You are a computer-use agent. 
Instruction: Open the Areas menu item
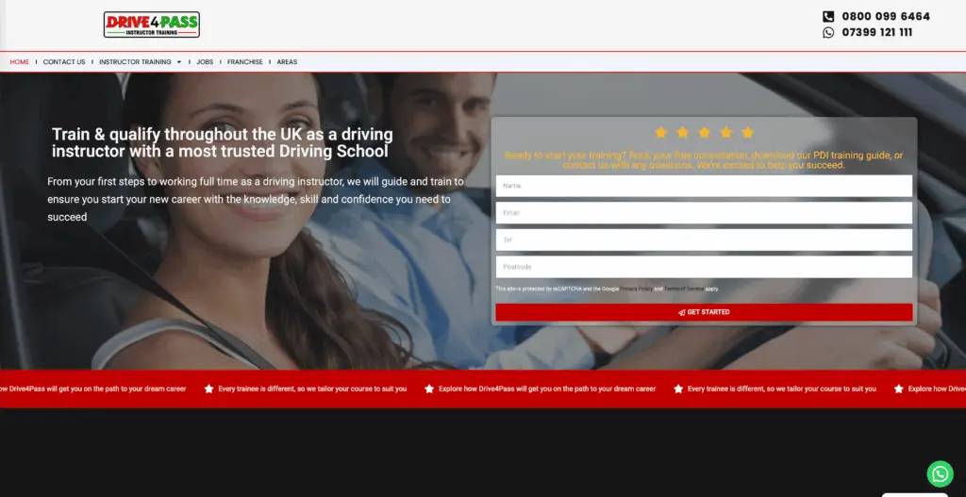[x=287, y=62]
